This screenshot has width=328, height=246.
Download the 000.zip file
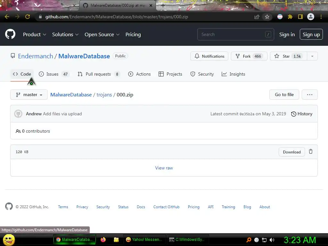point(291,152)
